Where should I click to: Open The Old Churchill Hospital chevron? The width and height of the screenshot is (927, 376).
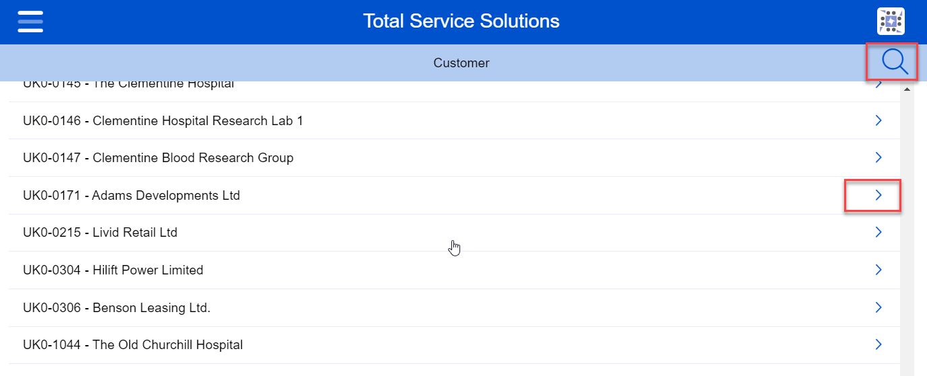878,344
